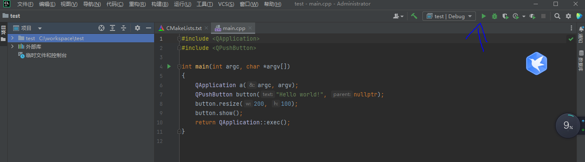The height and width of the screenshot is (162, 585).
Task: Click the CLion logo icon in the title bar
Action: (x=6, y=4)
